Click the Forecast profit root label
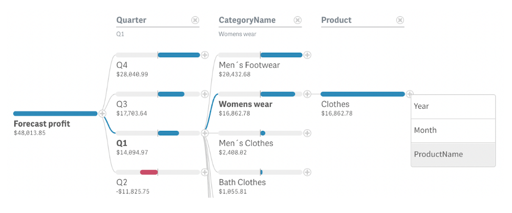This screenshot has height=213, width=512. [41, 124]
